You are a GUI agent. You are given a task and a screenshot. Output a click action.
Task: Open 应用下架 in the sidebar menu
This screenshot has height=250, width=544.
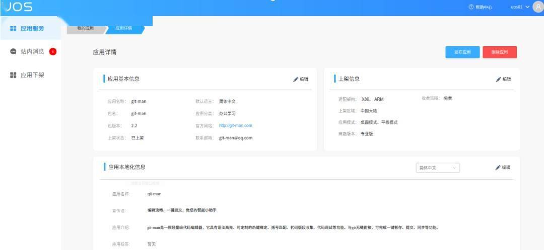pos(32,75)
